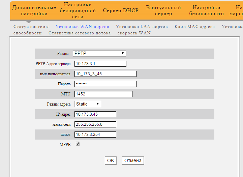The image size is (243, 177).
Task: Go to Статус системы page
Action: [x=31, y=27]
